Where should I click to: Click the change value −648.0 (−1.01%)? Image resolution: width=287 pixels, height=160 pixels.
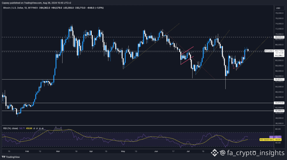(x=95, y=8)
